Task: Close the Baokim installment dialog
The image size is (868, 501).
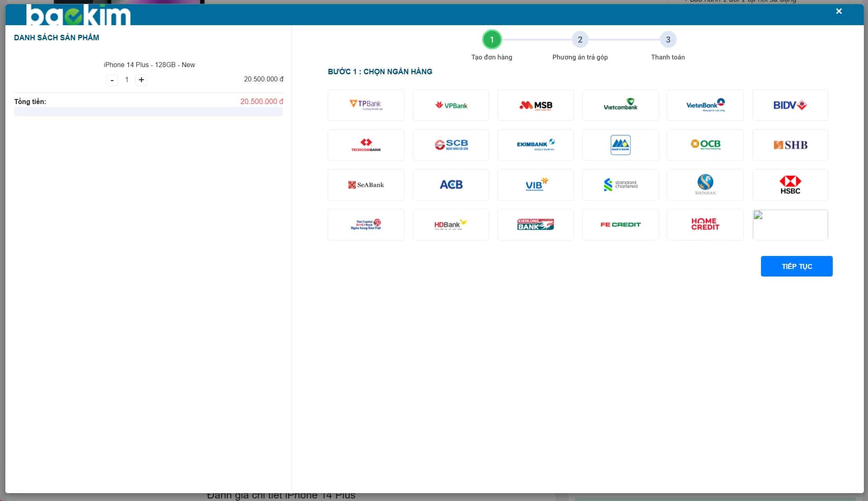Action: pos(839,11)
